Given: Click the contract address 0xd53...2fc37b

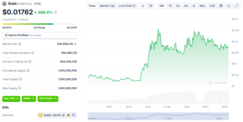Looking at the screenshot, I should coord(52,115).
